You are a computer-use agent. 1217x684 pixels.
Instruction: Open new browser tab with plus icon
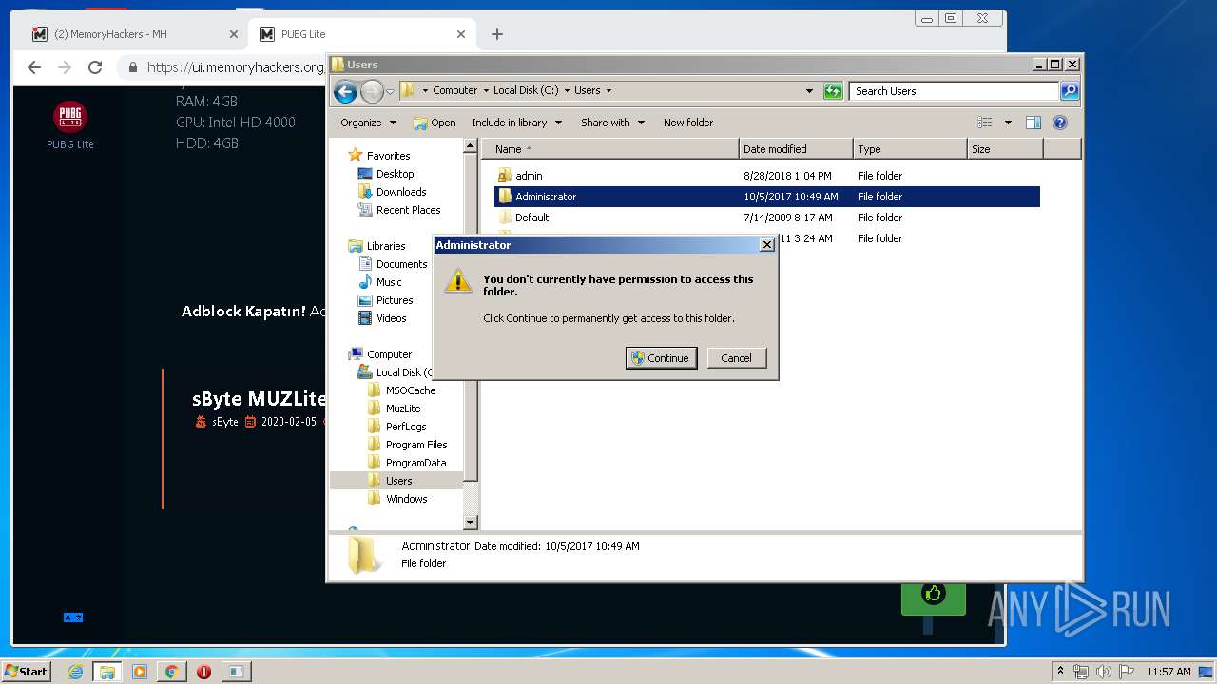[496, 34]
